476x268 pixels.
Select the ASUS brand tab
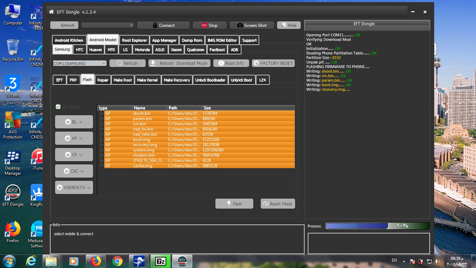[x=160, y=50]
